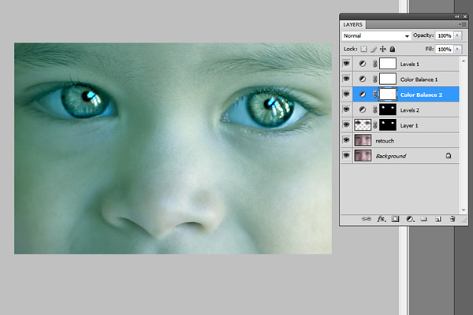
Task: Expand the Opacity slider arrow
Action: pyautogui.click(x=456, y=36)
